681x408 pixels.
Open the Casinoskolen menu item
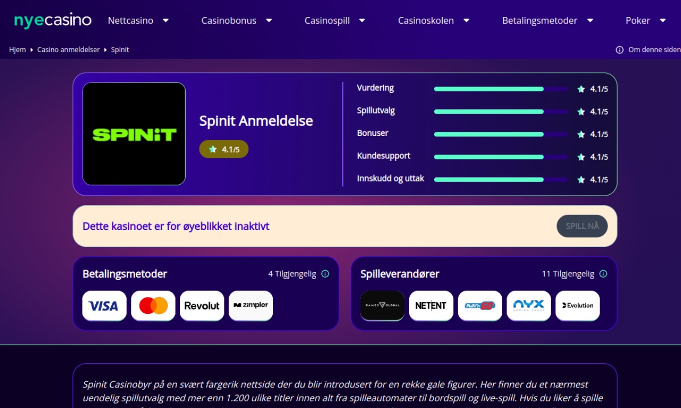pyautogui.click(x=434, y=21)
